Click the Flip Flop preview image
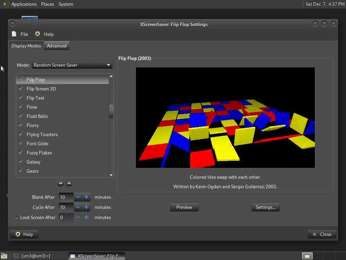This screenshot has width=346, height=260. [225, 117]
